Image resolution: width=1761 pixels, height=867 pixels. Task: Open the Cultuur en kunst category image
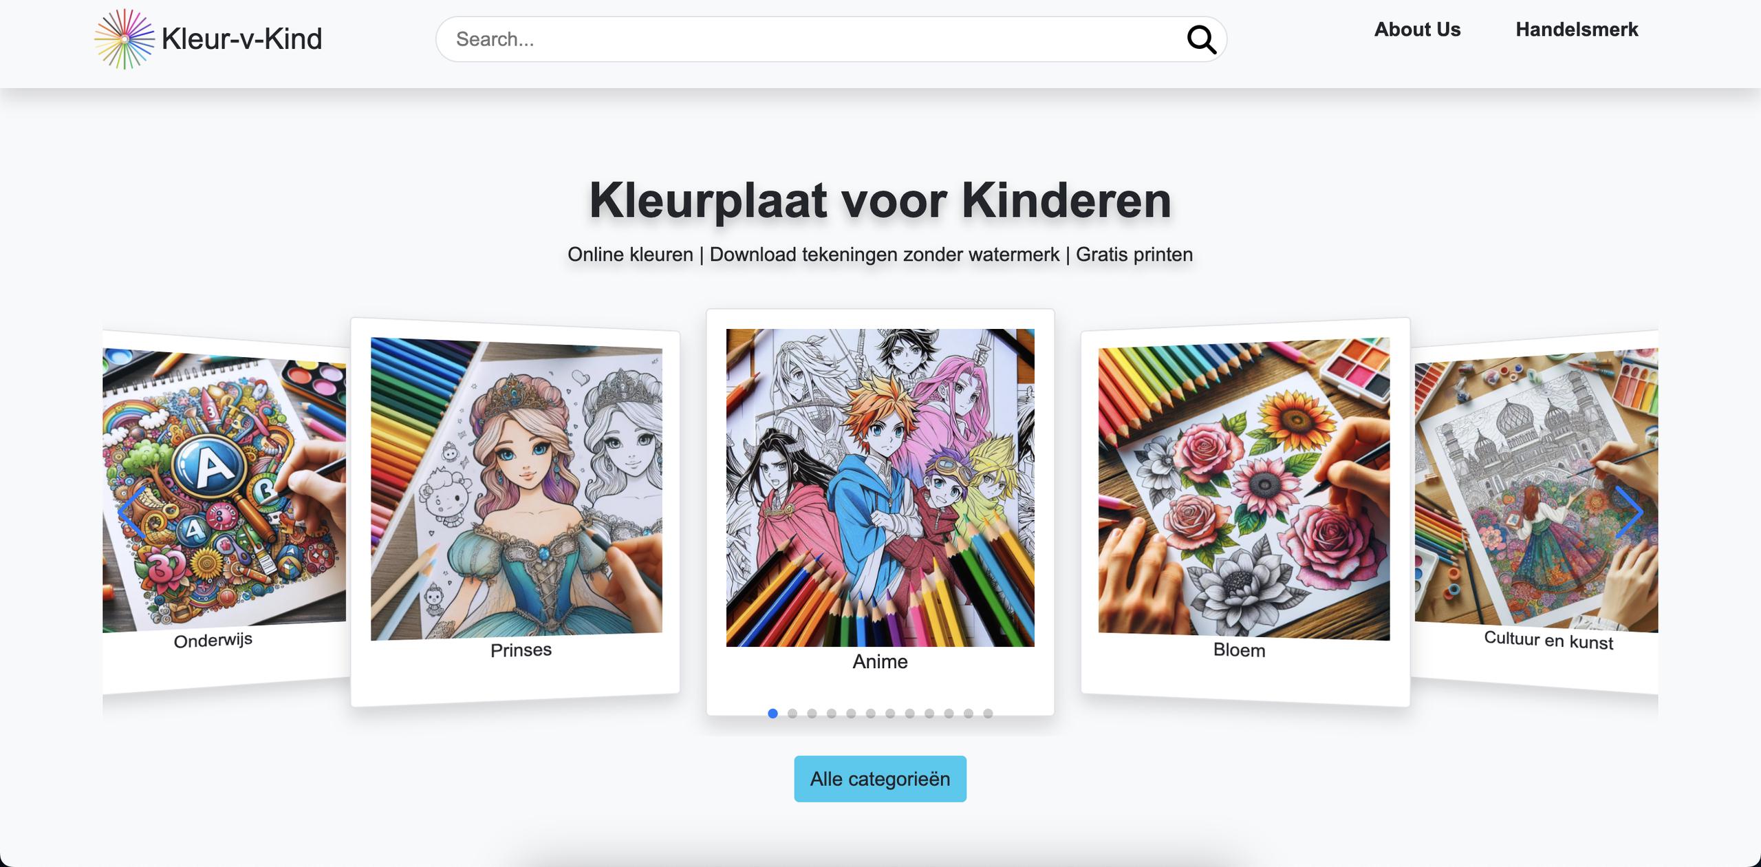point(1536,490)
